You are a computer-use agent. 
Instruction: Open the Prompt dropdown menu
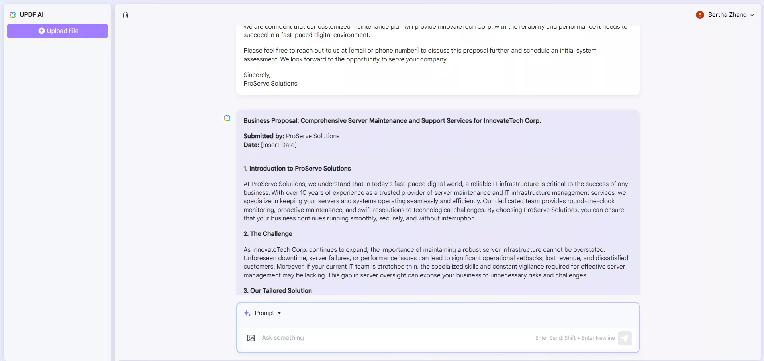click(268, 313)
